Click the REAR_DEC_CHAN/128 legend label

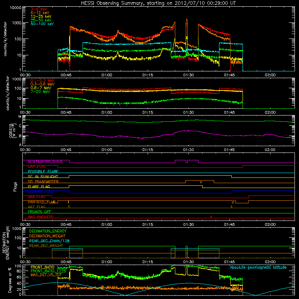49,241
